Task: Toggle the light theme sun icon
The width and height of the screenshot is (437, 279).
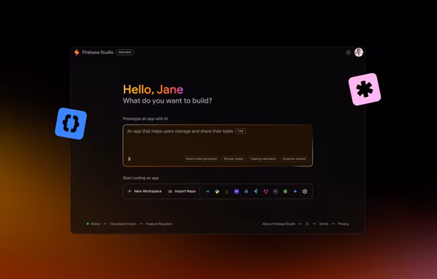Action: (x=349, y=52)
